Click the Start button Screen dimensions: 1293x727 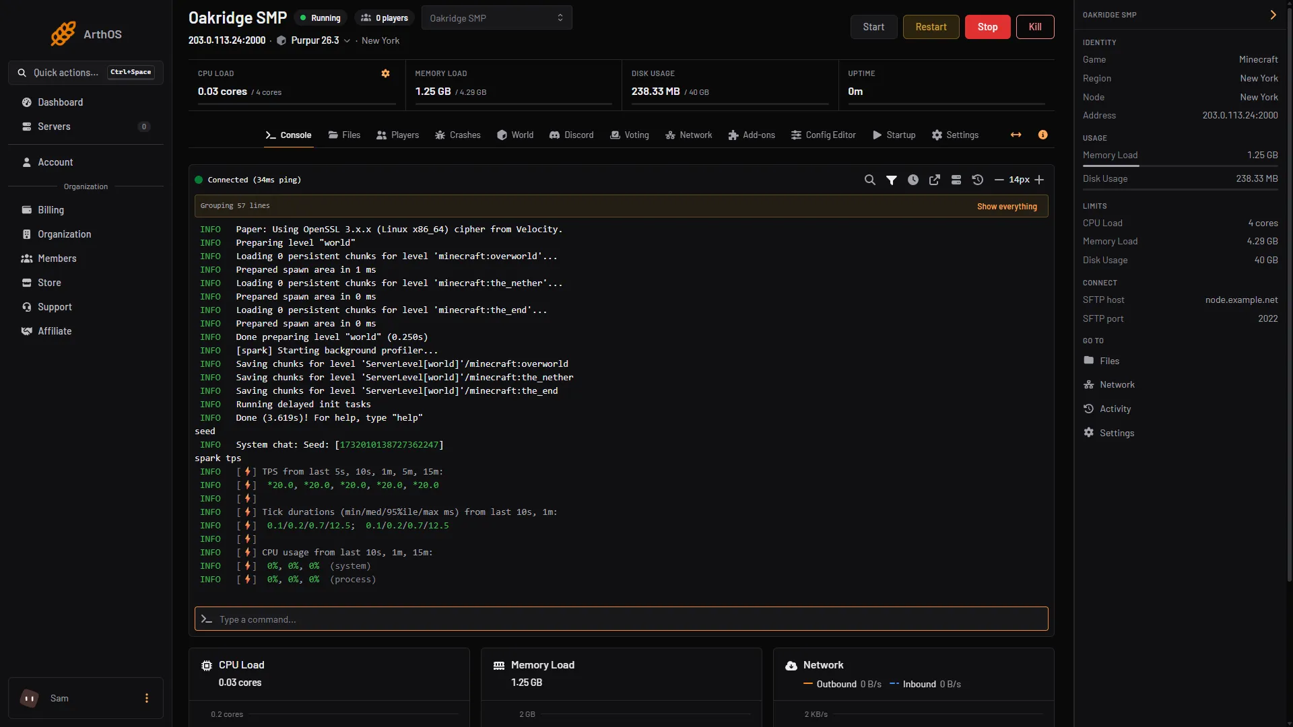click(873, 27)
